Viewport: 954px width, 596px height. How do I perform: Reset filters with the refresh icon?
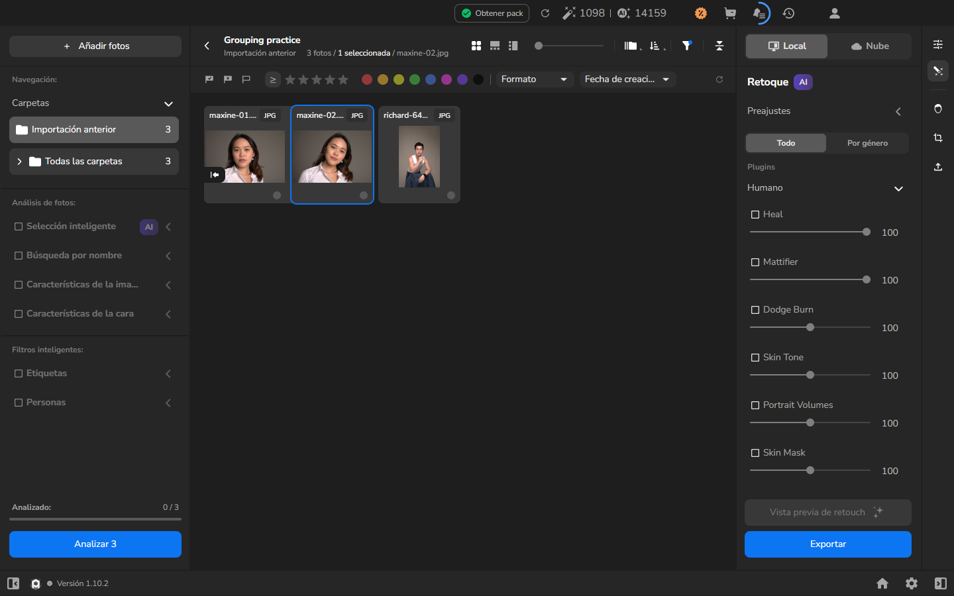click(x=719, y=79)
